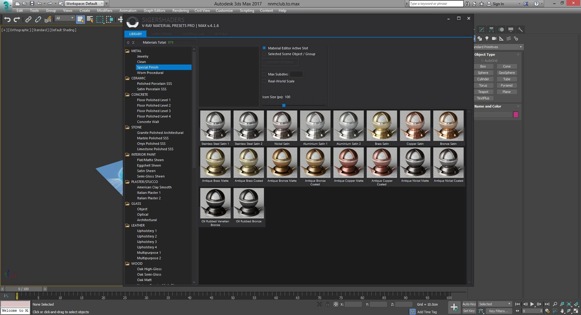Open the Display command panel tab
Screen dimensions: 581x315
click(511, 30)
